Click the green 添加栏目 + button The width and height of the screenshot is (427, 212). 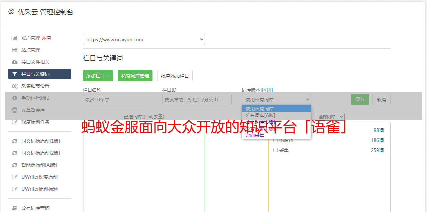98,76
